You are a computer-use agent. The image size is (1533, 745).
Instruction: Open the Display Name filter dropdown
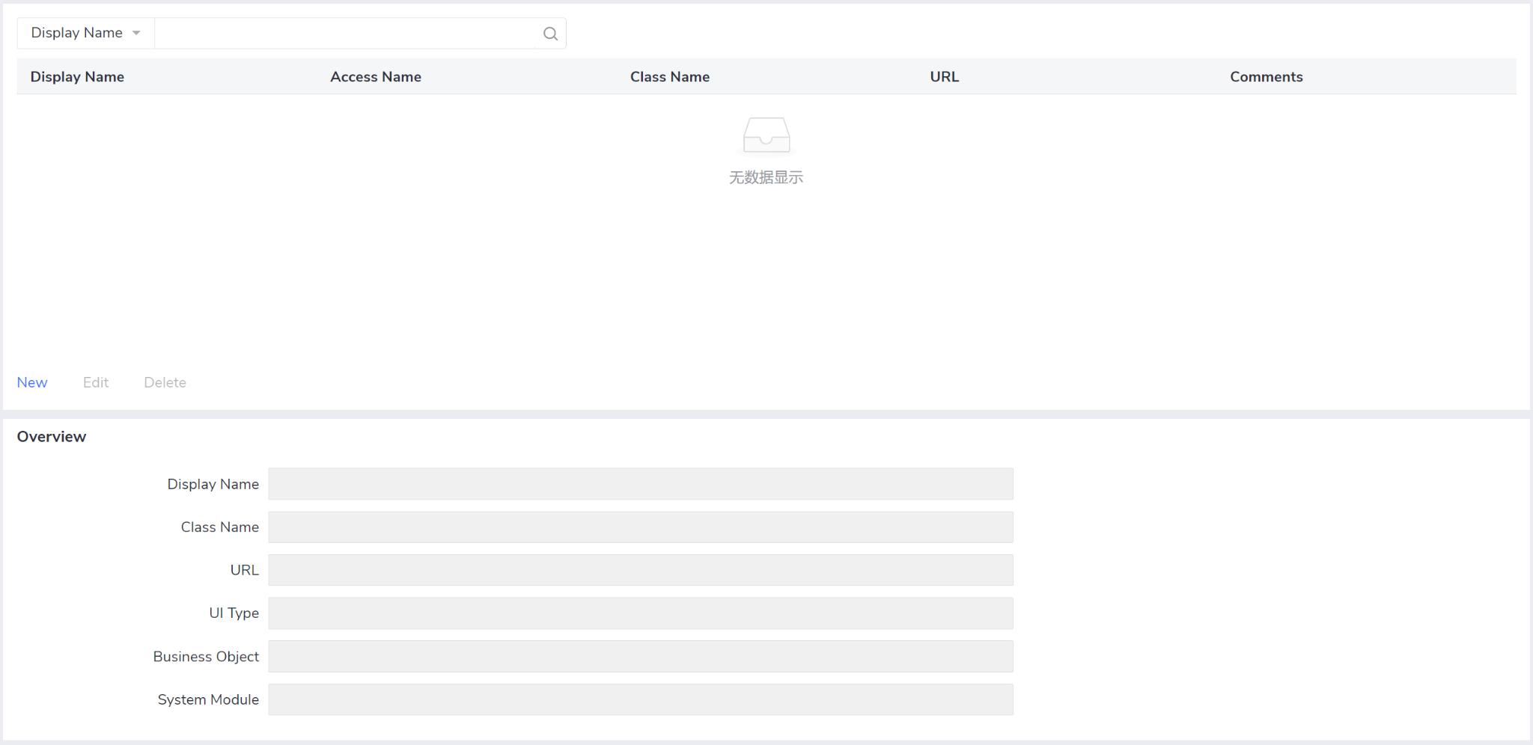pyautogui.click(x=85, y=33)
